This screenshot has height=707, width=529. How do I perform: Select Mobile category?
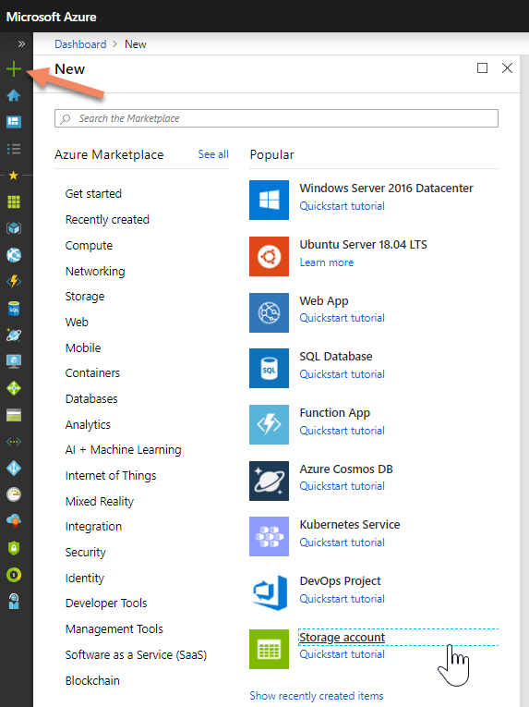click(83, 348)
